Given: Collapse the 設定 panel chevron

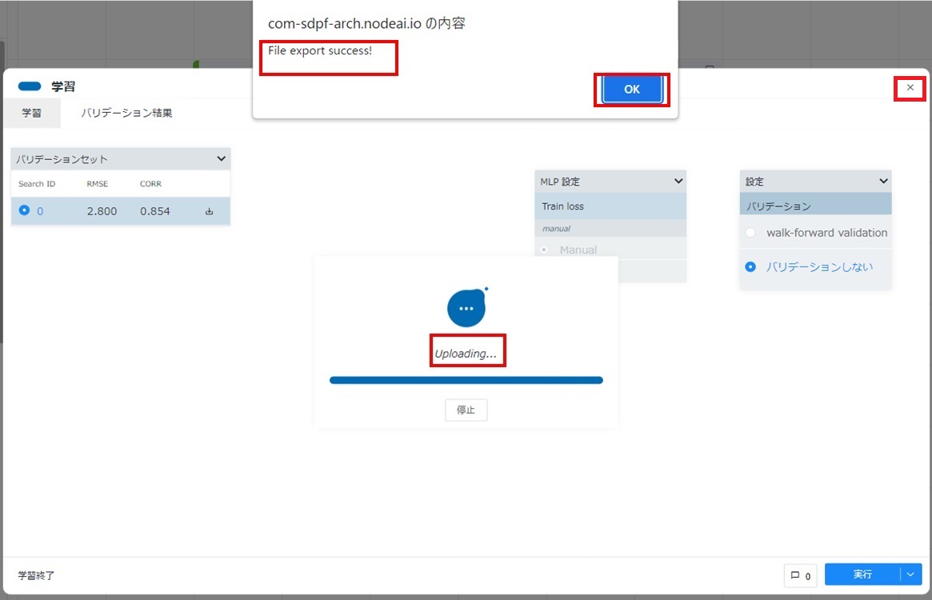Looking at the screenshot, I should (883, 181).
